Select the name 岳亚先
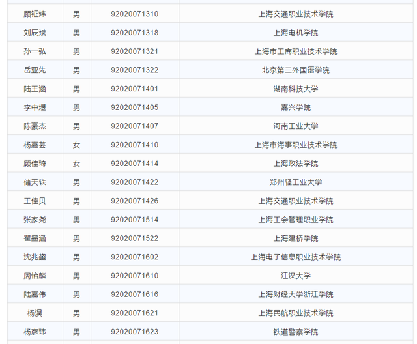The image size is (417, 344). coord(35,70)
